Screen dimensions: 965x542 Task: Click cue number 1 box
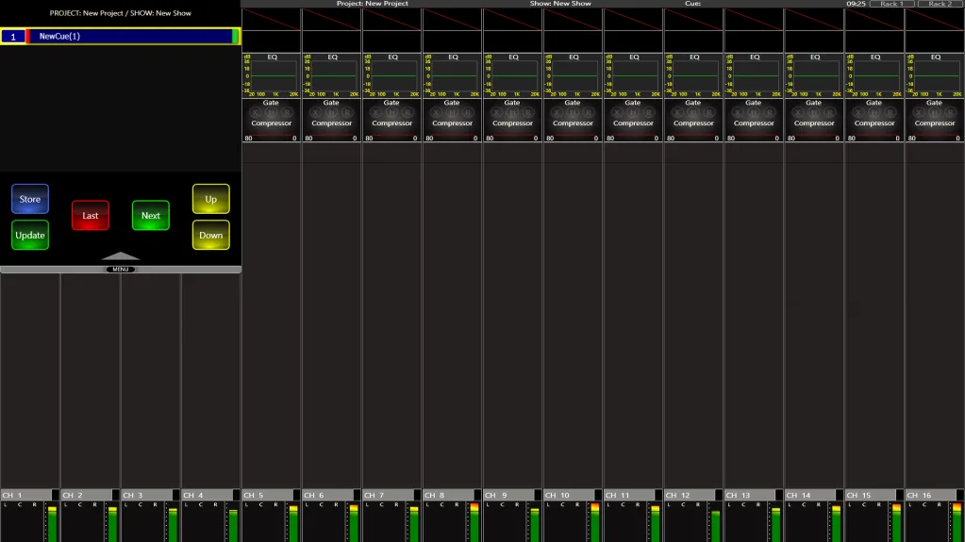(13, 37)
